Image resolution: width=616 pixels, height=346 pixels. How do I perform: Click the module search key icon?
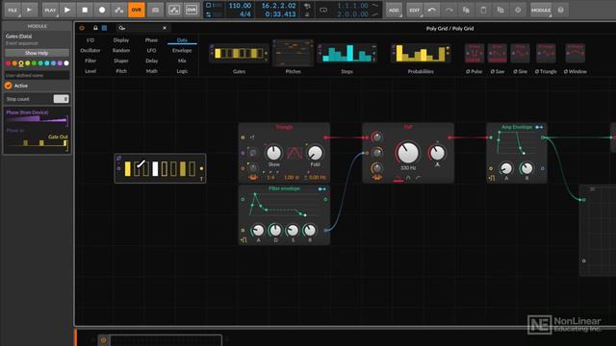122,28
